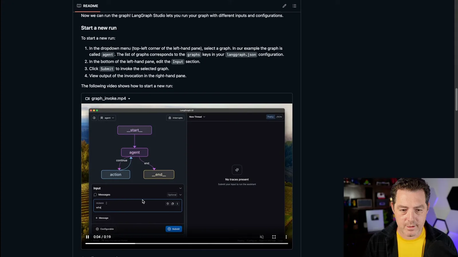458x257 pixels.
Task: Open the Configurable settings
Action: (105, 229)
